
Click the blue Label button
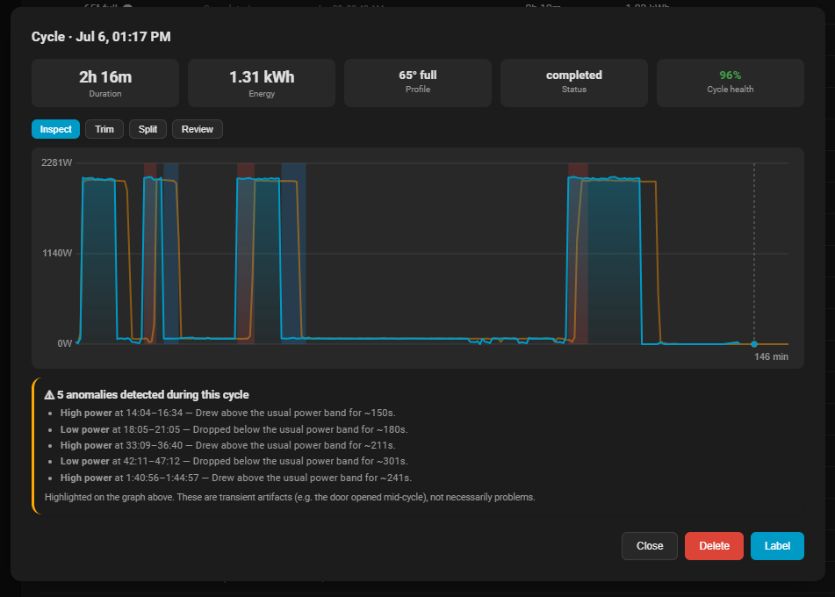click(777, 546)
